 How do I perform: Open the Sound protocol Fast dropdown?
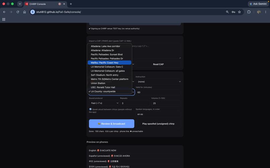105,103
